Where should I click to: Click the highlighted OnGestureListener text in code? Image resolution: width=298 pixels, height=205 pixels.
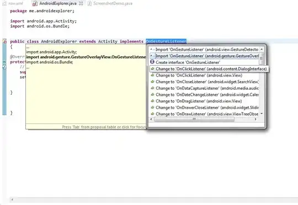(x=166, y=41)
